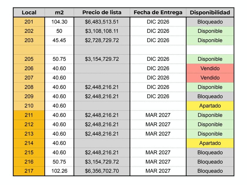Click the "Precio de lista" header
247x185 pixels.
(102, 13)
